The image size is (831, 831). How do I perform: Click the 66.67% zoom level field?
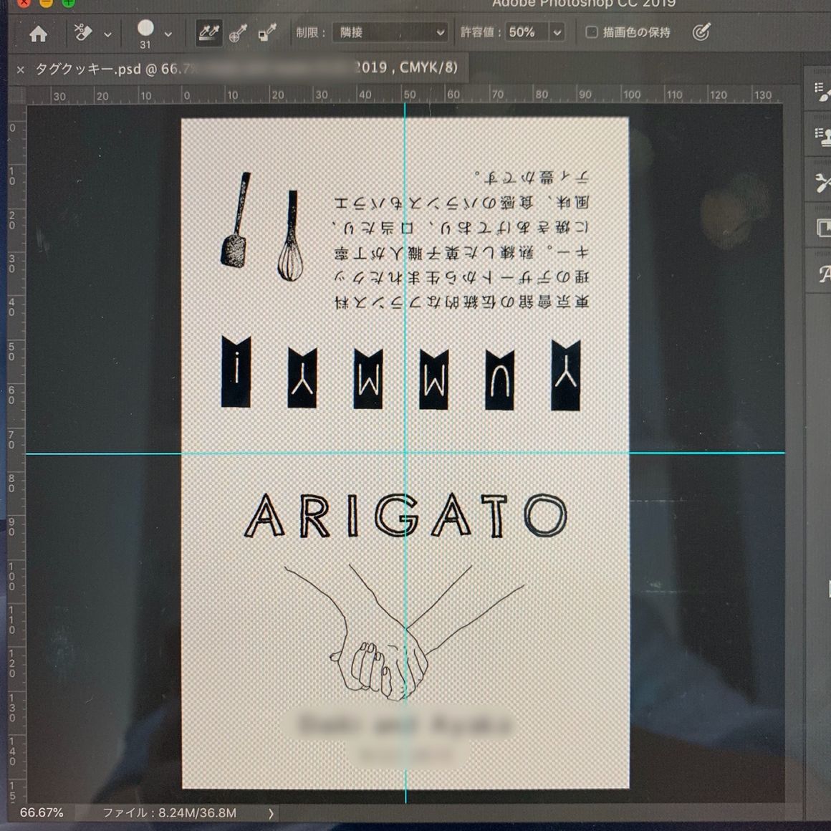pos(42,812)
